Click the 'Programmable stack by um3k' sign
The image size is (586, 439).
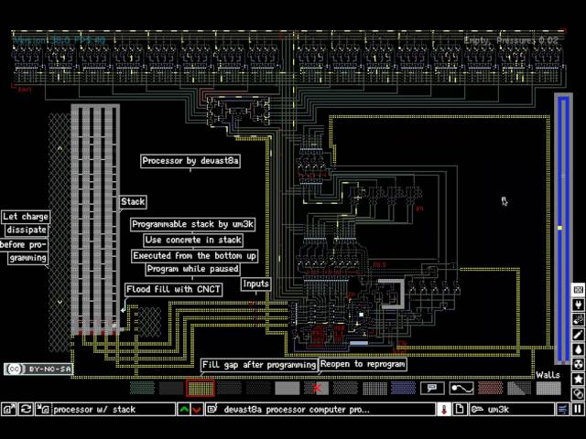click(x=192, y=224)
